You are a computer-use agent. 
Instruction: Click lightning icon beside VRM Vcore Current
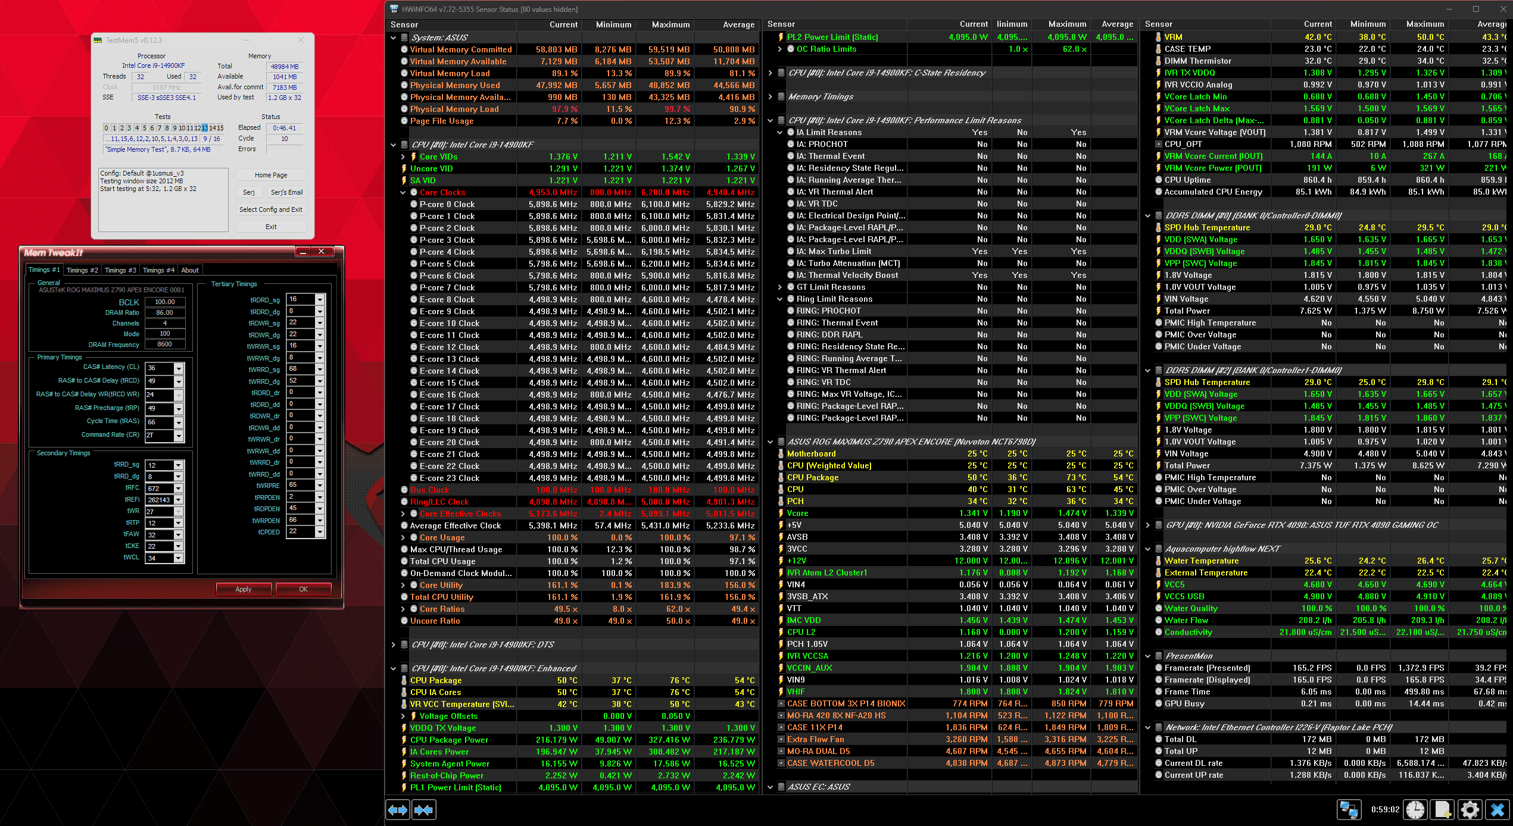(x=1158, y=156)
